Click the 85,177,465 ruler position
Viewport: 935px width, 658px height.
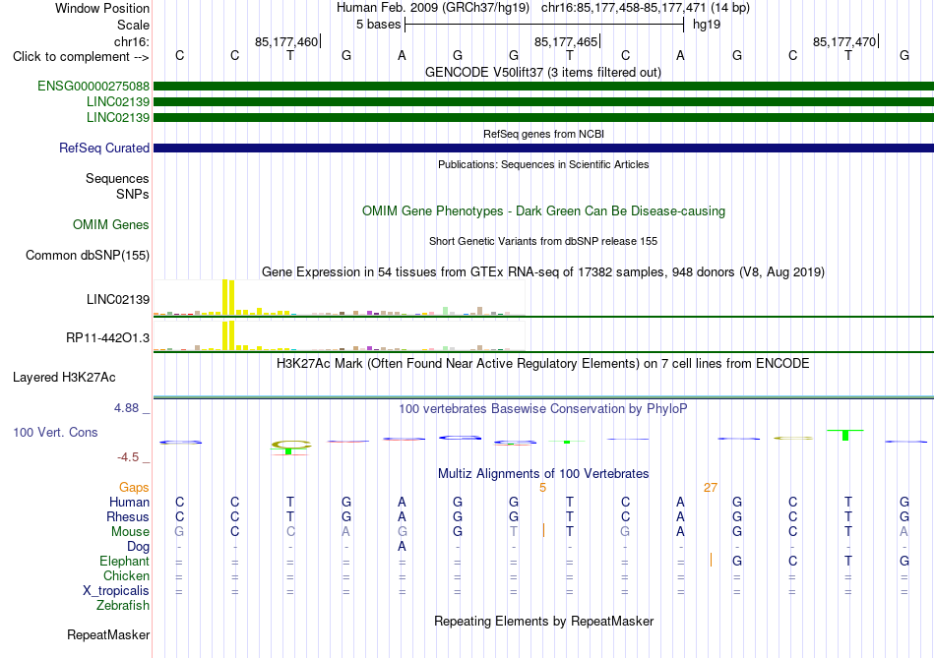pos(565,41)
